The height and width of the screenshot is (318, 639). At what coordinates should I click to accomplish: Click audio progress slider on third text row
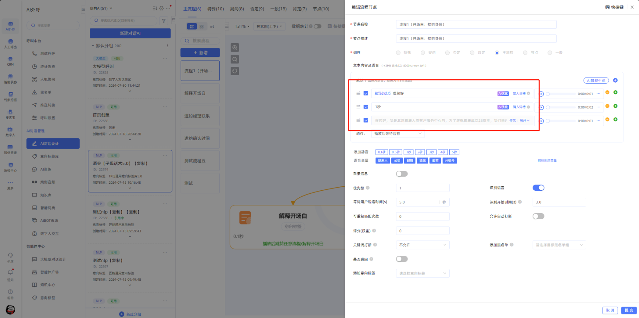coord(560,121)
